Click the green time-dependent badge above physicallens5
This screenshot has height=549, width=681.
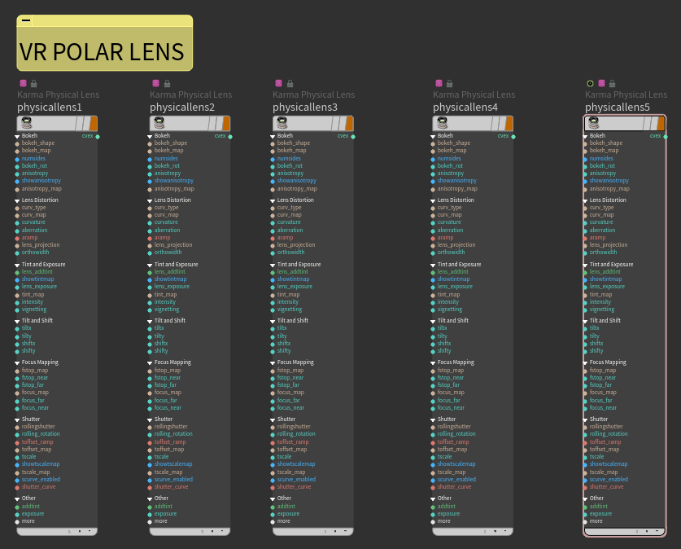click(591, 83)
